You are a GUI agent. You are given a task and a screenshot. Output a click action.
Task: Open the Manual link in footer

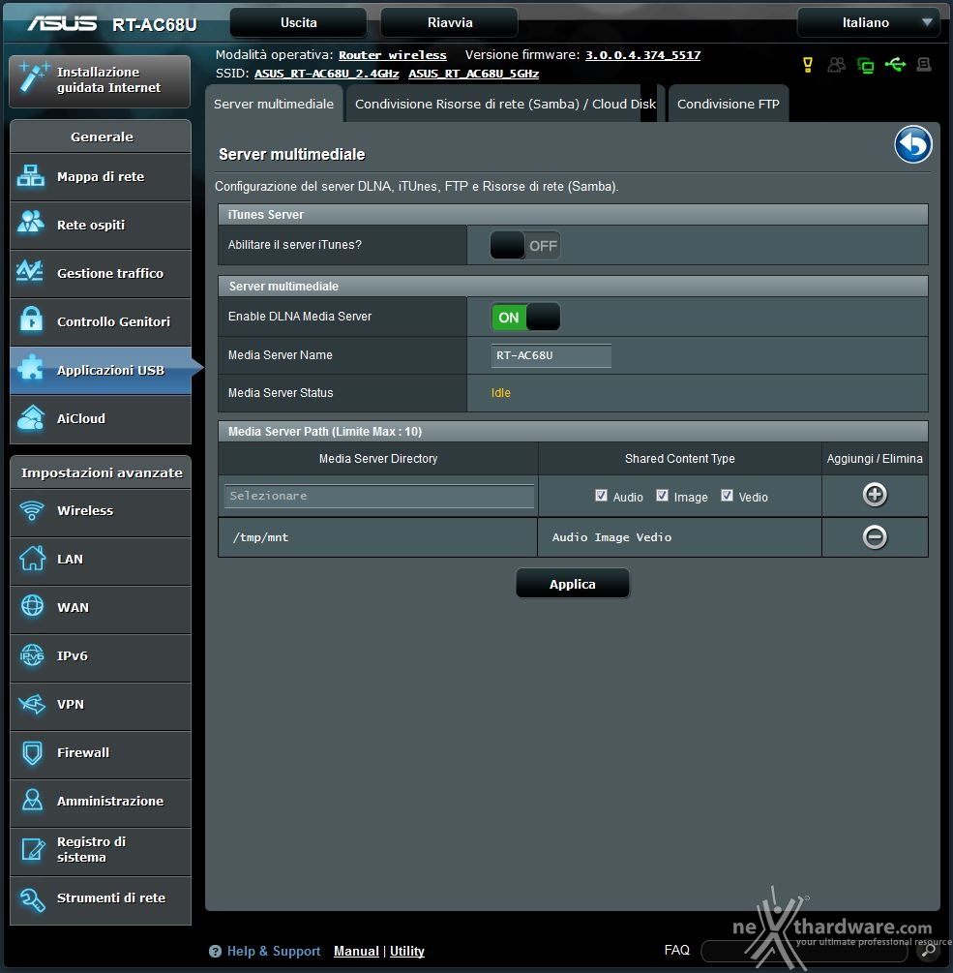click(x=356, y=952)
